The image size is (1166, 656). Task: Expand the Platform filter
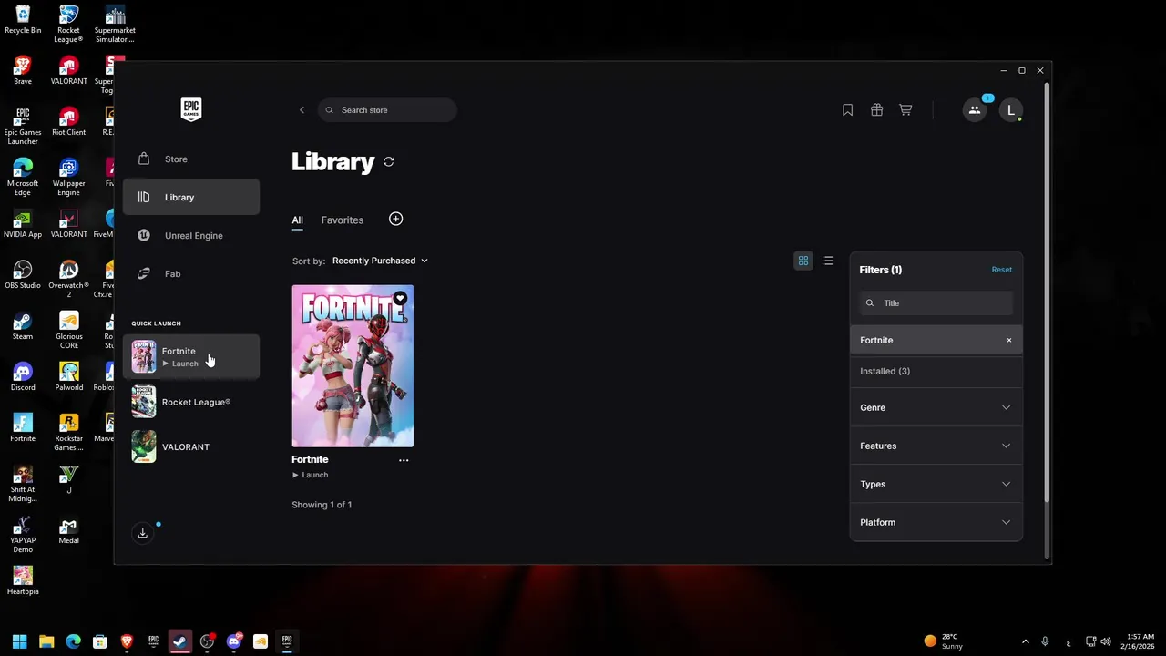tap(936, 522)
